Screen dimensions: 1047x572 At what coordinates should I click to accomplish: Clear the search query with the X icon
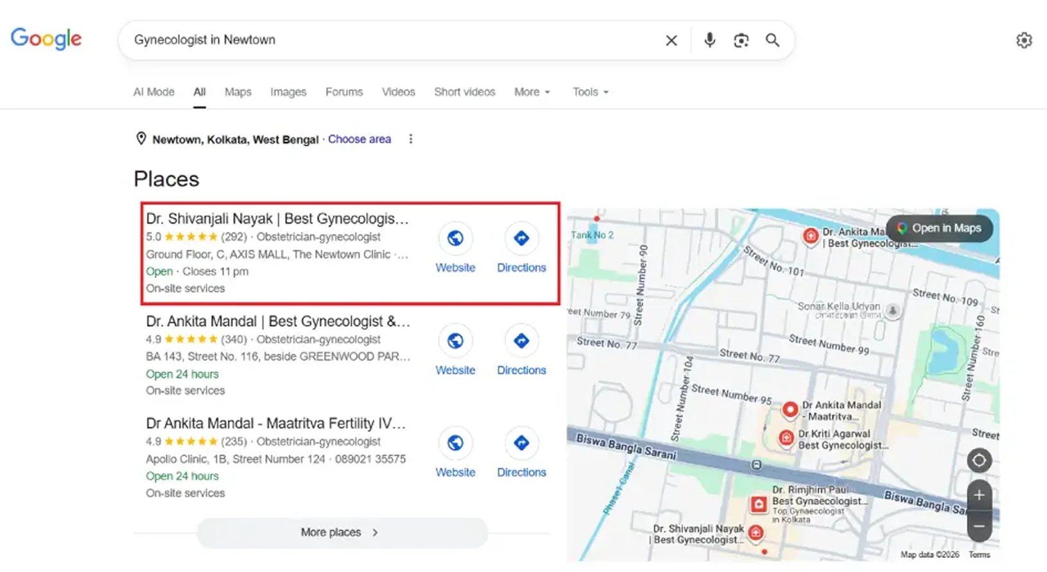(x=671, y=40)
